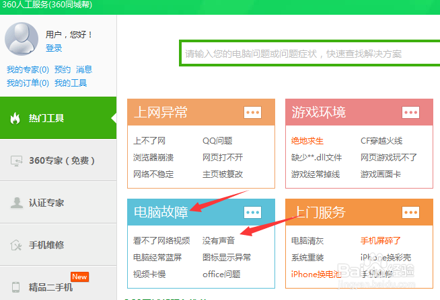Open the 电脑清灰 service
Screen dimensions: 440x300
pos(307,240)
